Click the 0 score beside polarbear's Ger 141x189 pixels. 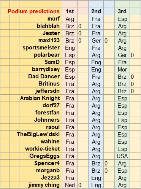pos(135,55)
